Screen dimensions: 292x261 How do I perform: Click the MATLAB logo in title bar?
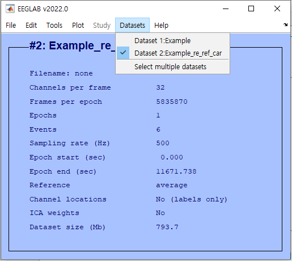(x=10, y=9)
